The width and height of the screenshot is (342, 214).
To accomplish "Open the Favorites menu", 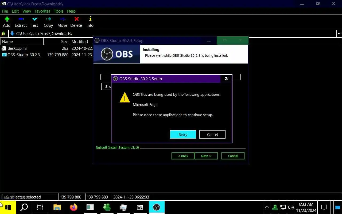I will click(x=42, y=11).
